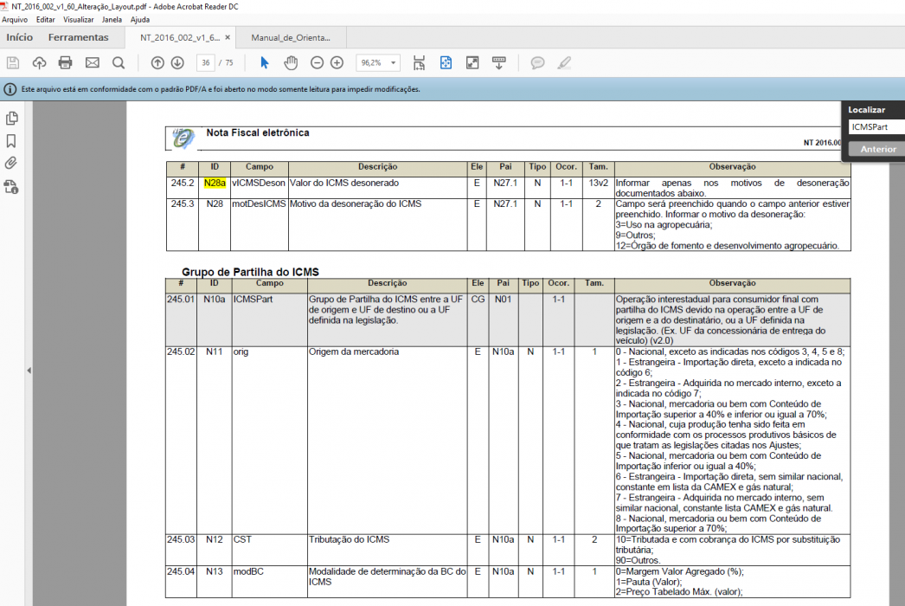
Task: Go to next page arrow
Action: [x=177, y=63]
